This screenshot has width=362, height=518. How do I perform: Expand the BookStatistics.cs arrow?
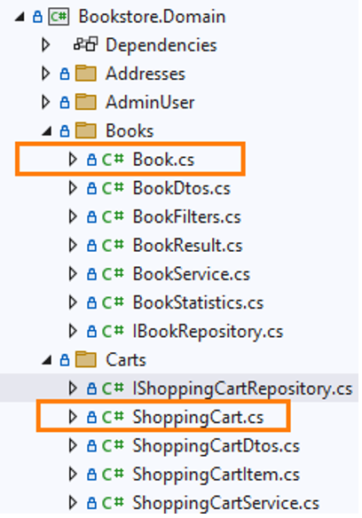73,302
